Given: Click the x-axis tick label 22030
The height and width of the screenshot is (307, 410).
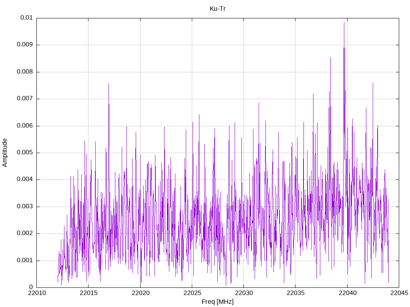Looking at the screenshot, I should click(x=244, y=293).
